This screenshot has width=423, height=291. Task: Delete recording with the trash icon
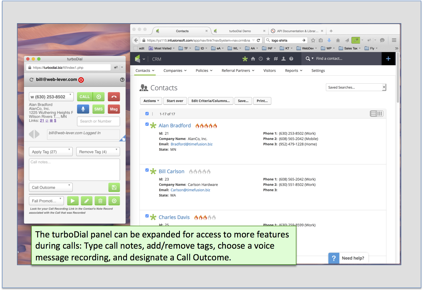100,201
